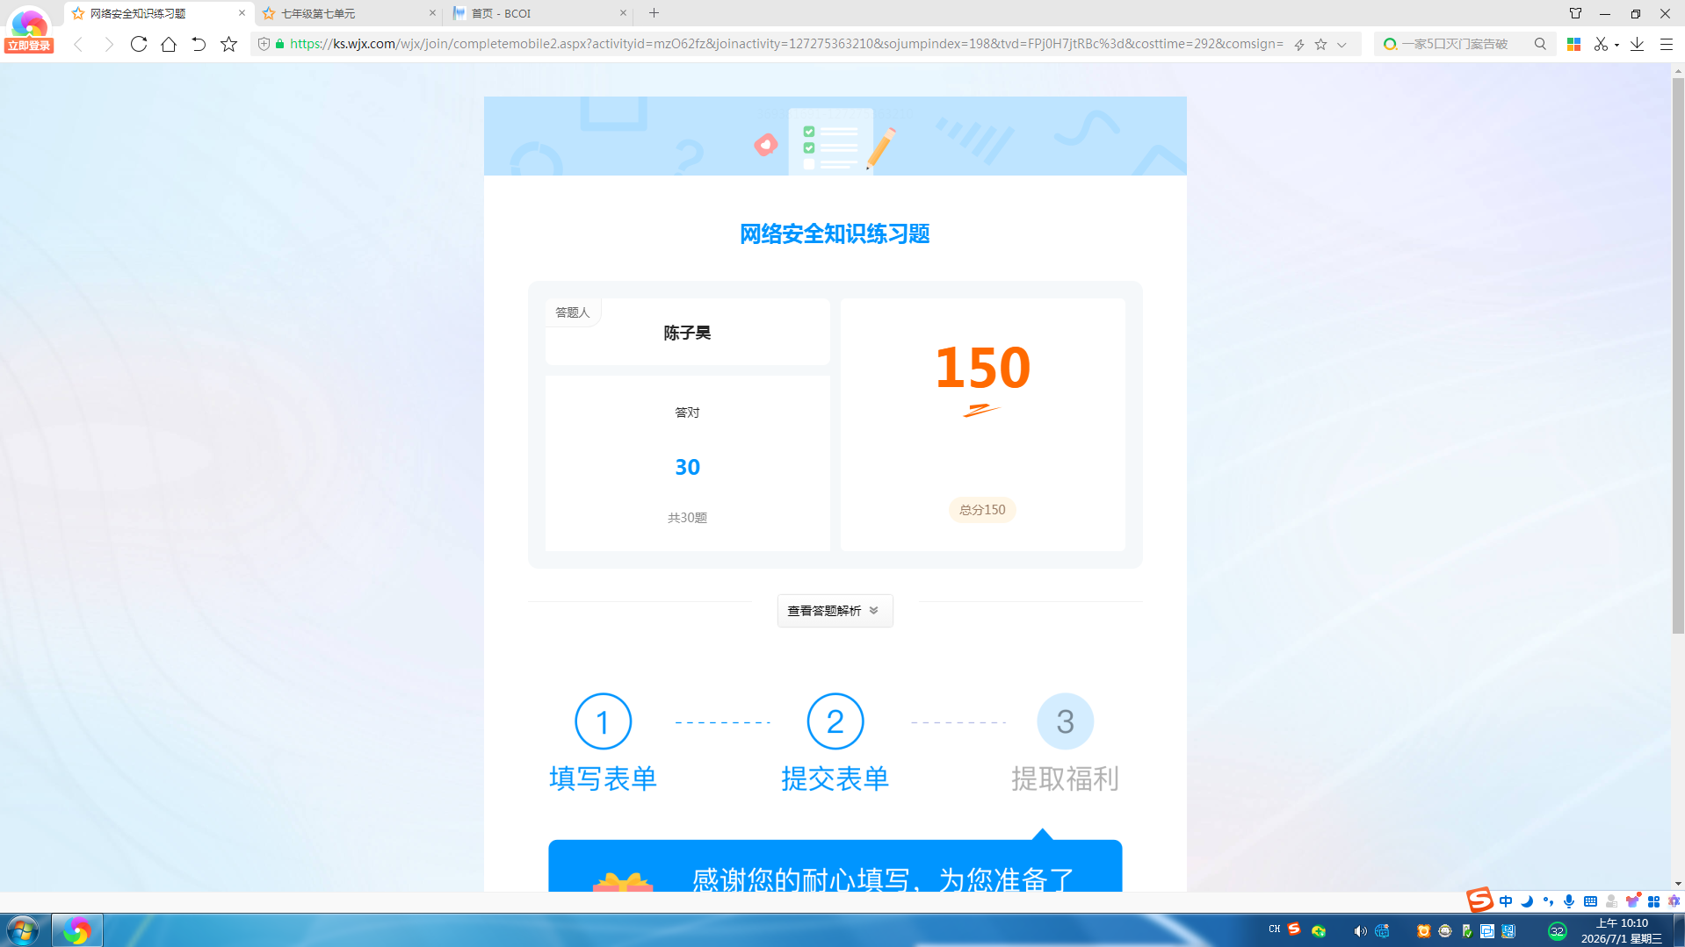Image resolution: width=1685 pixels, height=947 pixels.
Task: Click the favorites star left of address bar
Action: click(x=229, y=44)
